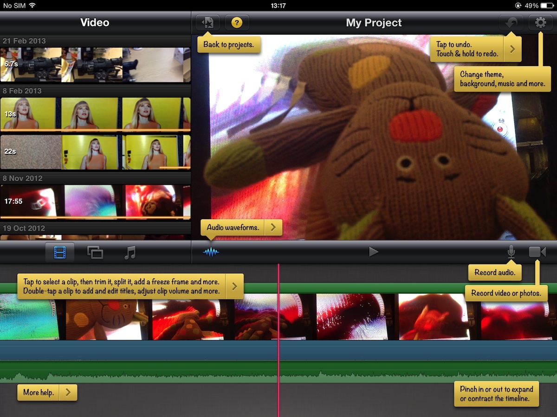Toggle audio waveforms icon

pyautogui.click(x=211, y=252)
